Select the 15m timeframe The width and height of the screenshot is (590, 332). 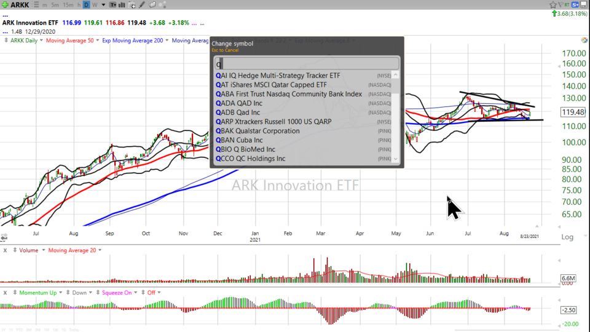(x=68, y=5)
